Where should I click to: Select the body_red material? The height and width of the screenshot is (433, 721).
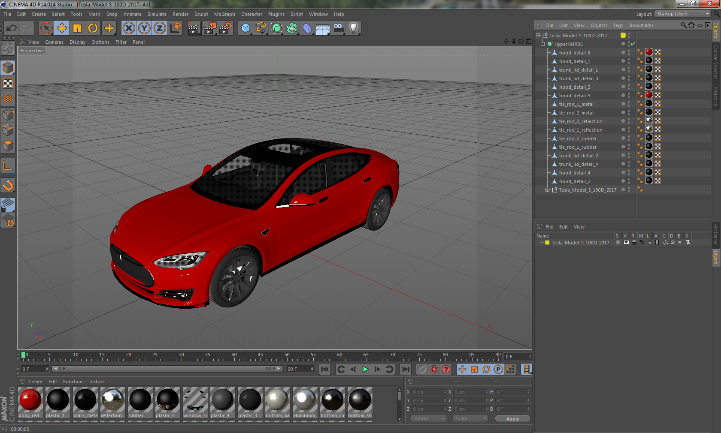point(30,403)
